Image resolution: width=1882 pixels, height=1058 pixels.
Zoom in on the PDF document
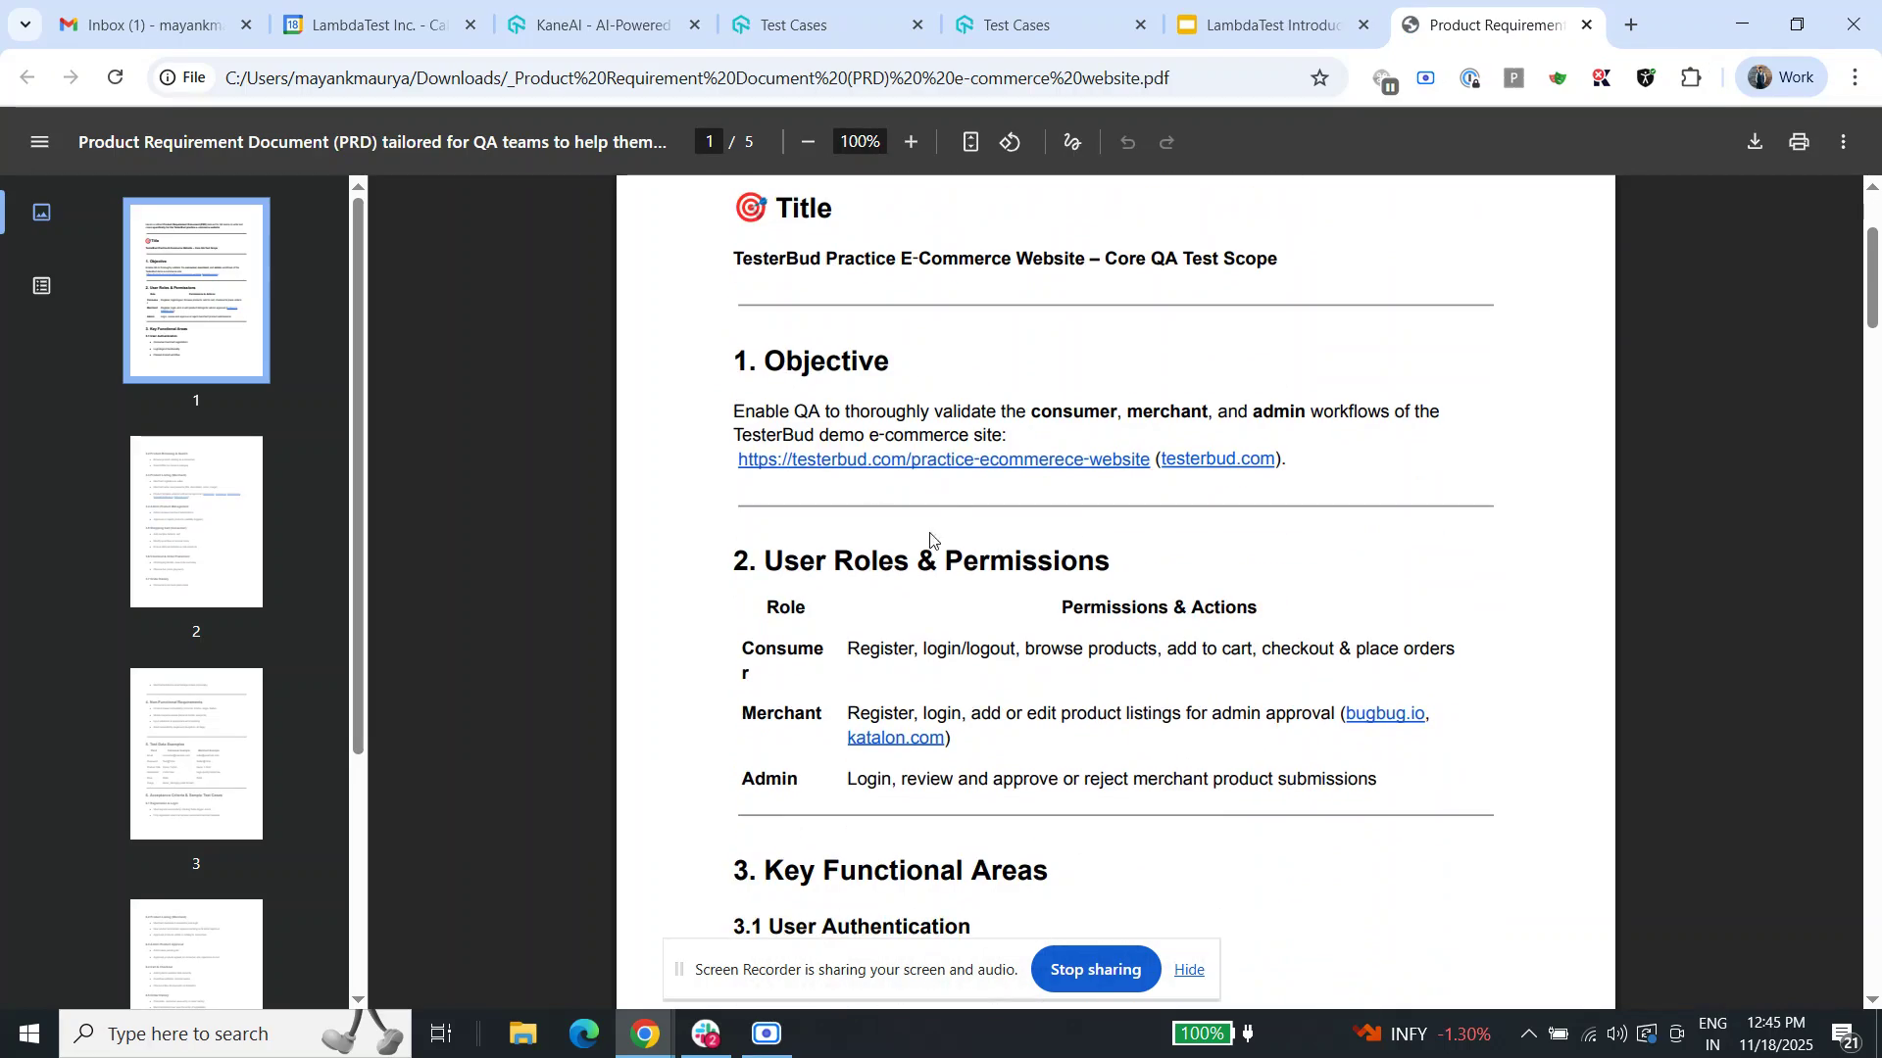coord(911,141)
